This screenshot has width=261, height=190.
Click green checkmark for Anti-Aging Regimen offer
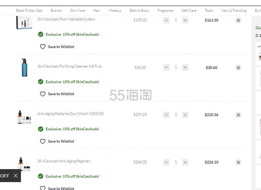click(41, 176)
